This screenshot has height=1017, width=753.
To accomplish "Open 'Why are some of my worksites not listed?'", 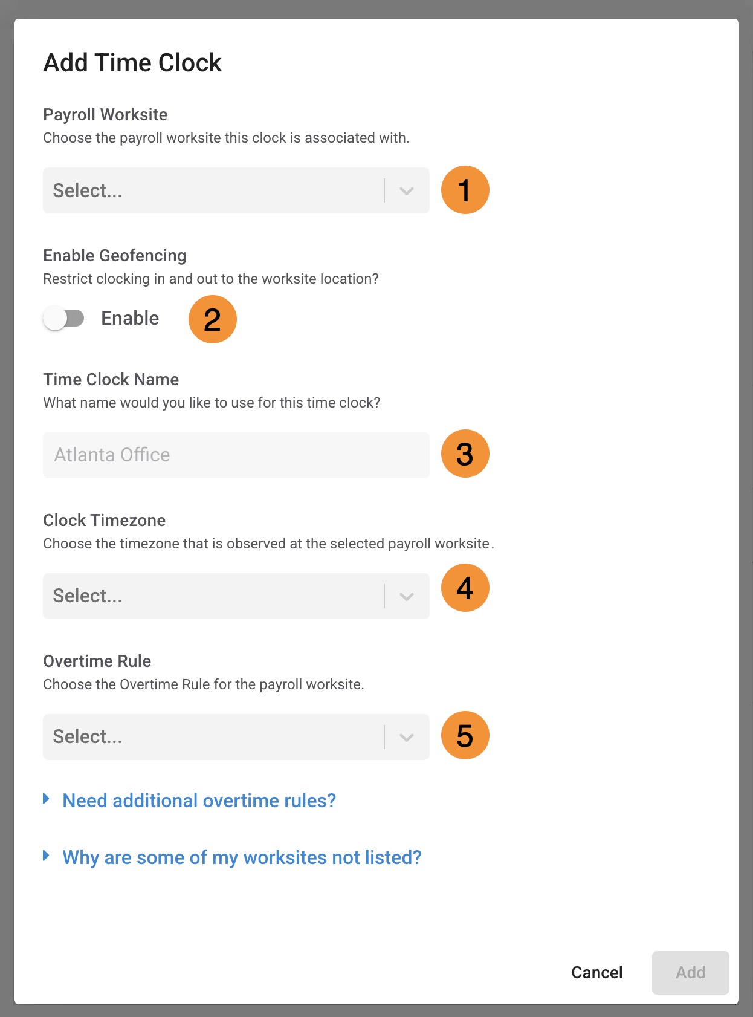I will pyautogui.click(x=242, y=857).
